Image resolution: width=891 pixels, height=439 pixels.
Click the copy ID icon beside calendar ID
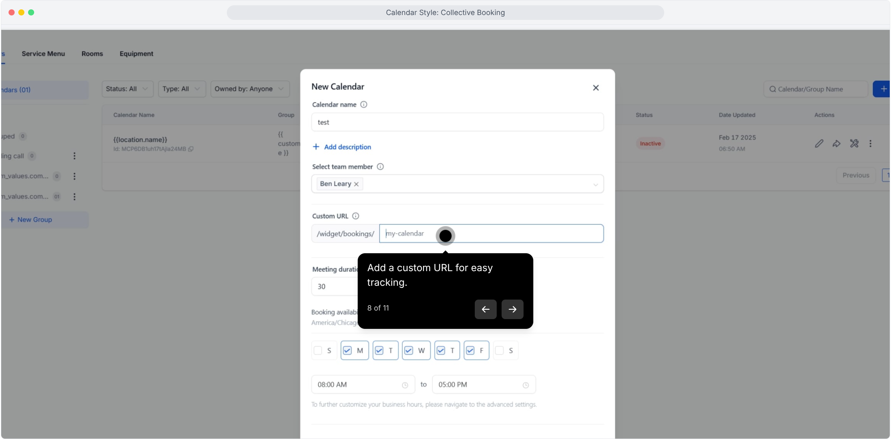(191, 149)
